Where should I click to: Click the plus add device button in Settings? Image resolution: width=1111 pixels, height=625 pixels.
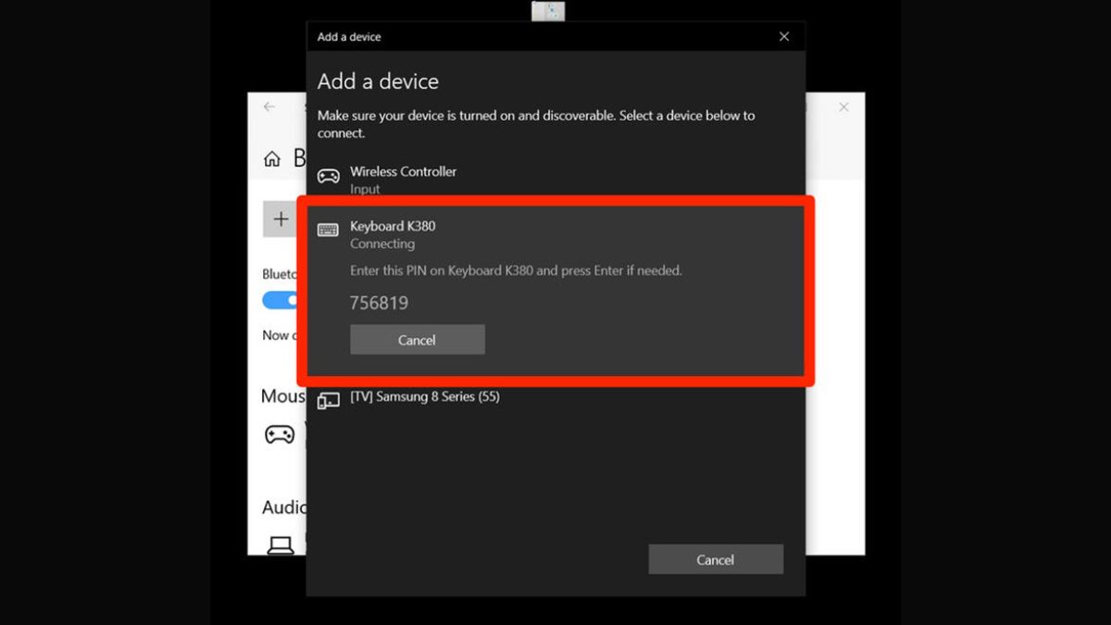(281, 219)
